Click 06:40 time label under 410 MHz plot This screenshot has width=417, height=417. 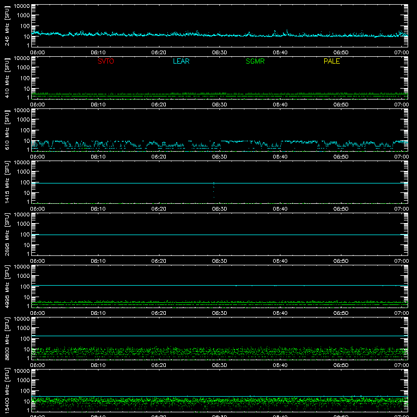tap(280, 105)
